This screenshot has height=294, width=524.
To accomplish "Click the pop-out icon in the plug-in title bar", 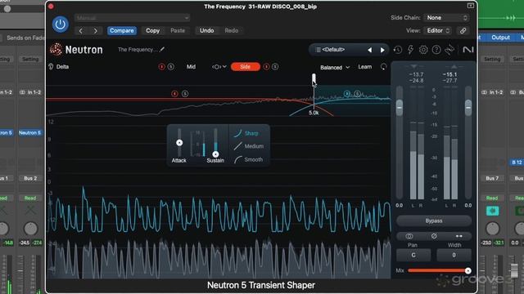I will (x=470, y=6).
